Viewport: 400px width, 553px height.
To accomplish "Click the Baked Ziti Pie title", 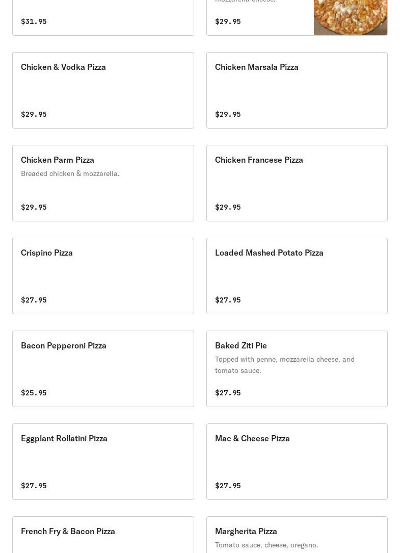I will (x=241, y=346).
